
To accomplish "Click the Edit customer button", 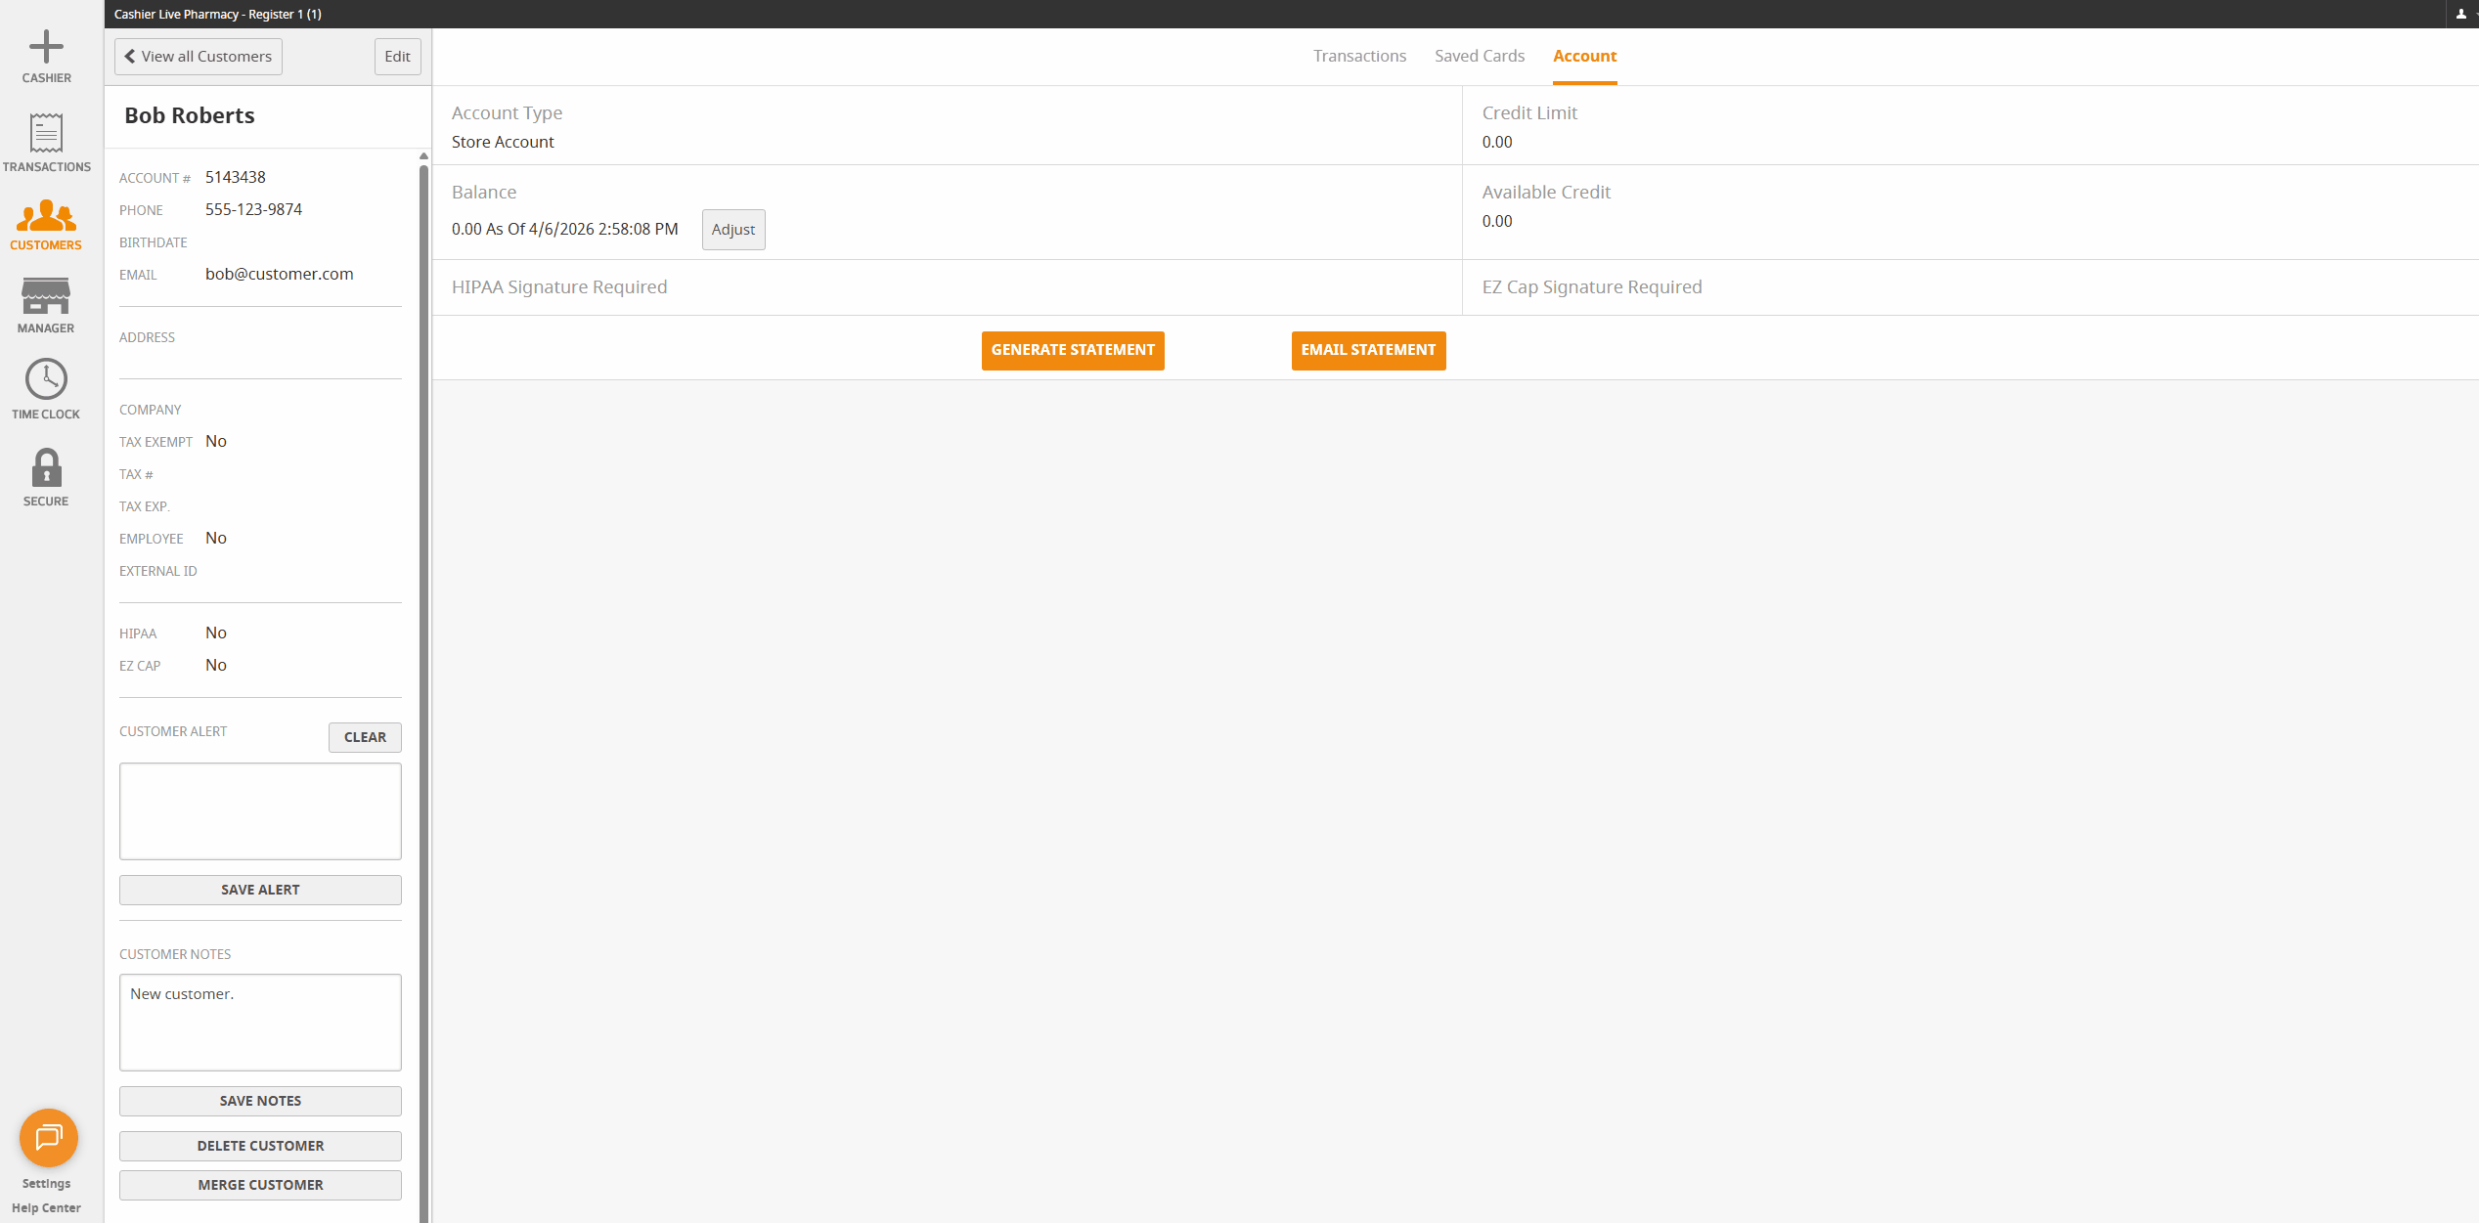I will pyautogui.click(x=397, y=57).
